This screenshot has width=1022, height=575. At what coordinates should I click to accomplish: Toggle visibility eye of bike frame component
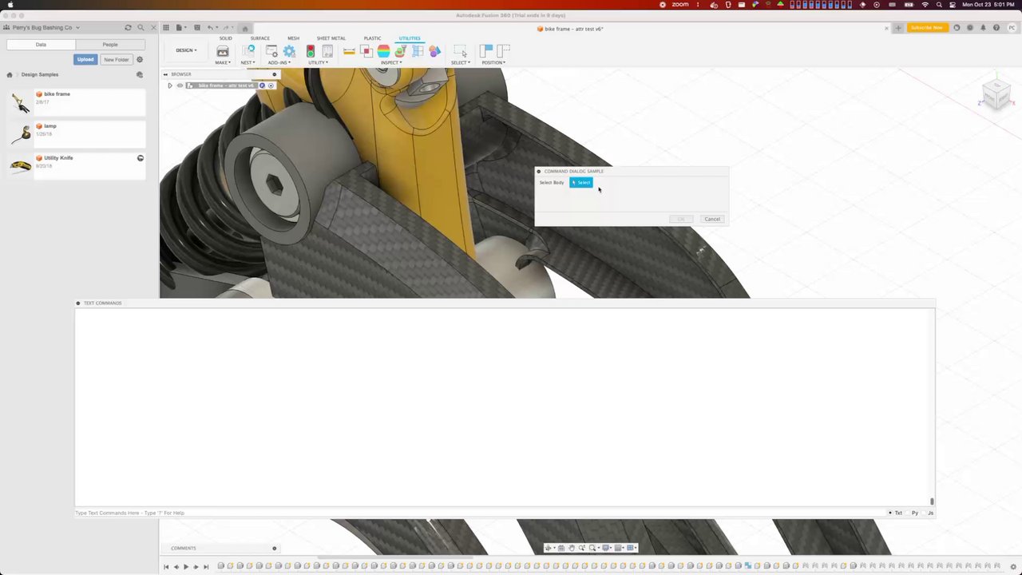[x=180, y=85]
